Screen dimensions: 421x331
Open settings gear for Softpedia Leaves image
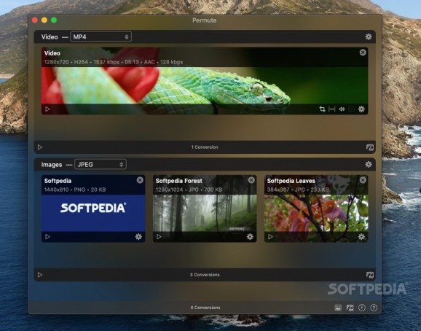361,236
